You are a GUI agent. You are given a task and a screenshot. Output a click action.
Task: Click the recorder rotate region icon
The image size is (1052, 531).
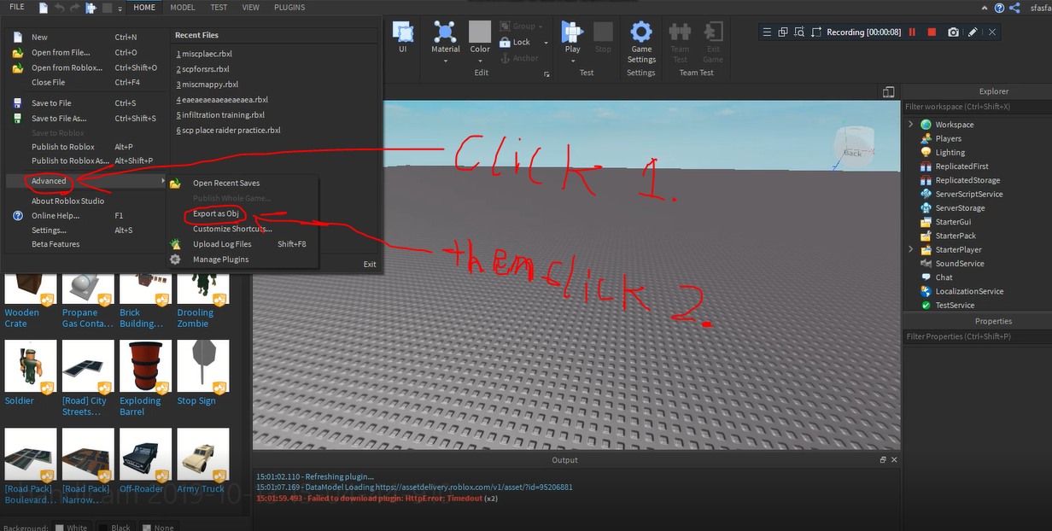pos(816,32)
